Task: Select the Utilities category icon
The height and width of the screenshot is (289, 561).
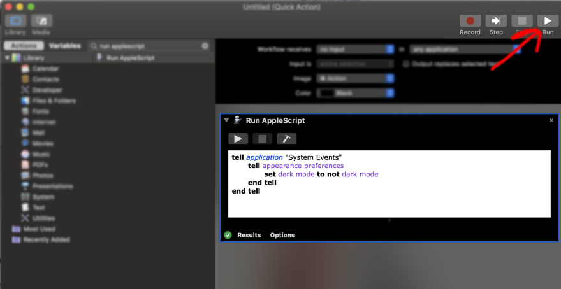Action: tap(25, 218)
